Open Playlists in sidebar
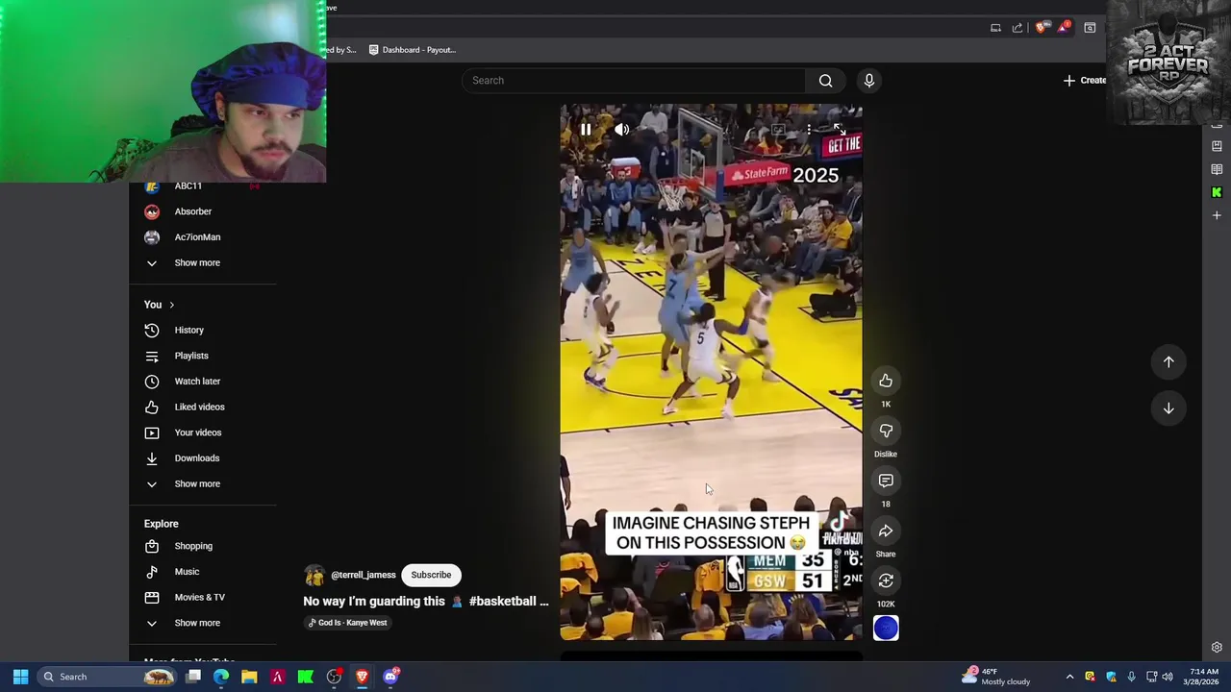This screenshot has width=1231, height=692. tap(191, 356)
